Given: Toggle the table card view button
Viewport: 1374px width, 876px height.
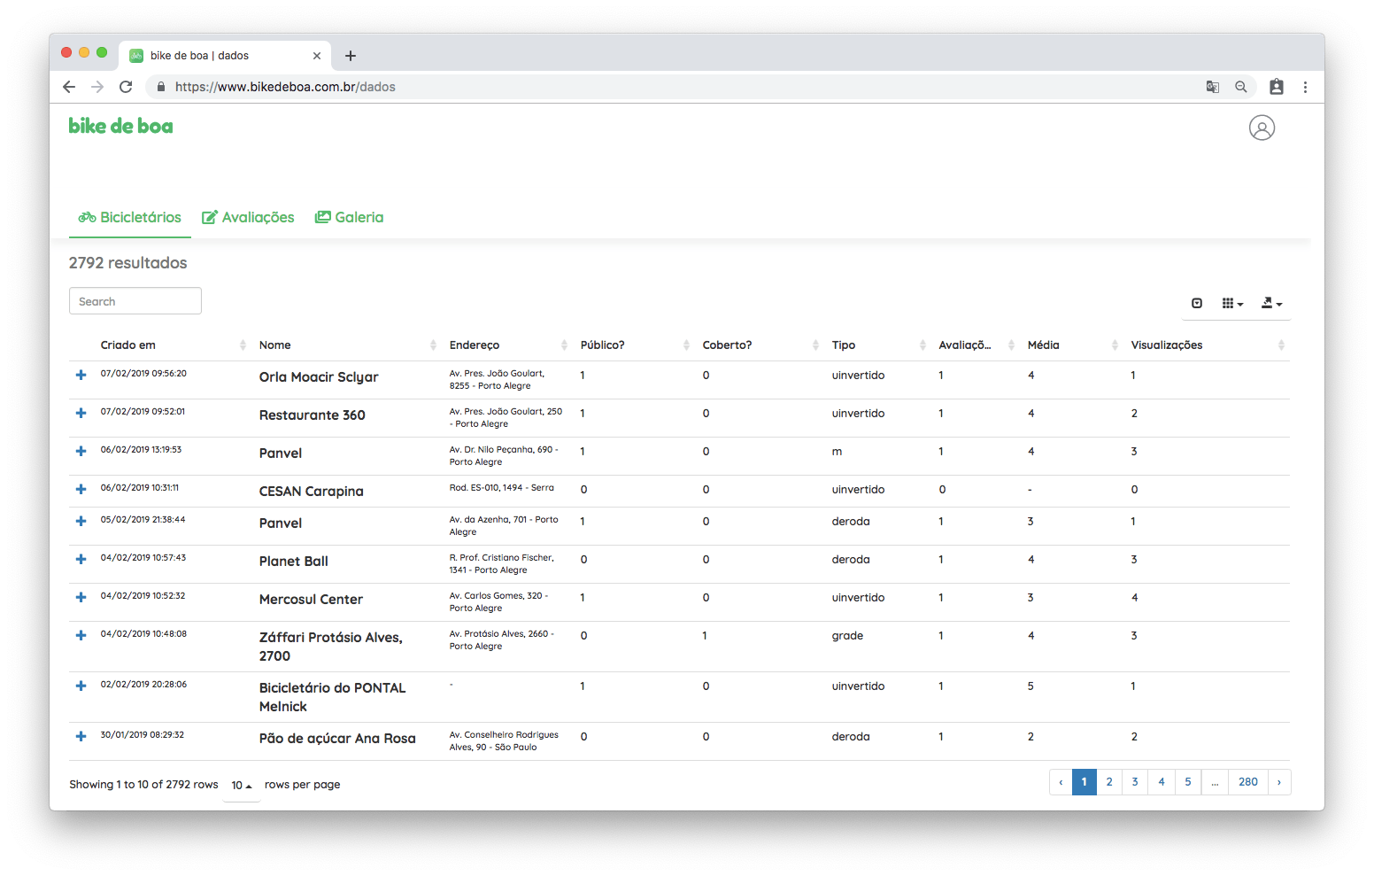Looking at the screenshot, I should coord(1197,303).
